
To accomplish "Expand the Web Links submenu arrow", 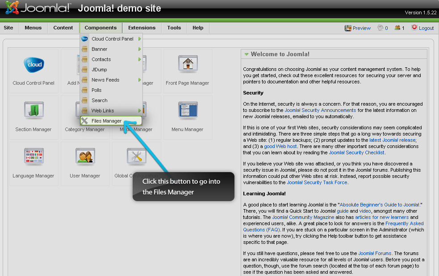I will (139, 111).
